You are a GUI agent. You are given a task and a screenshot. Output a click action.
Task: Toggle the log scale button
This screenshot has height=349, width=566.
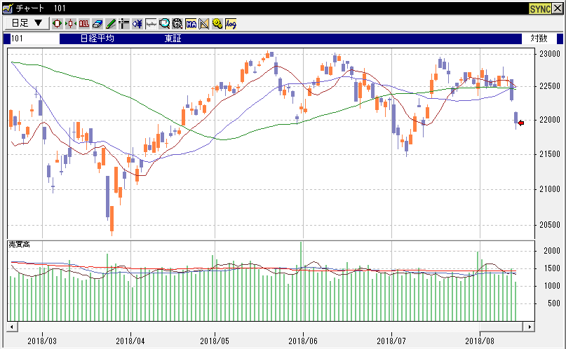click(231, 23)
